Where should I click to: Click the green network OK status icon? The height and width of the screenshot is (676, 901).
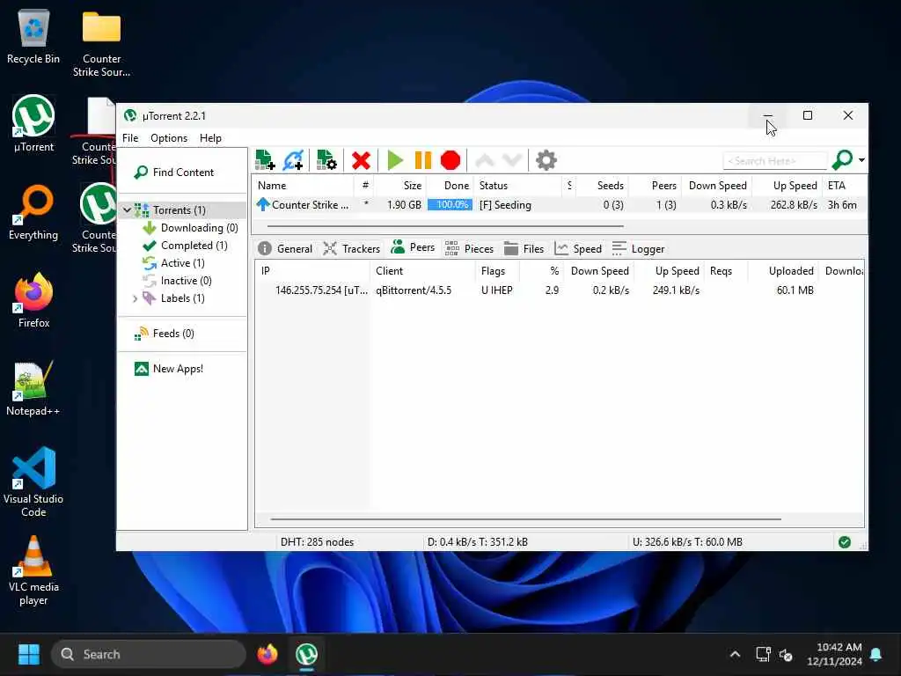click(844, 542)
